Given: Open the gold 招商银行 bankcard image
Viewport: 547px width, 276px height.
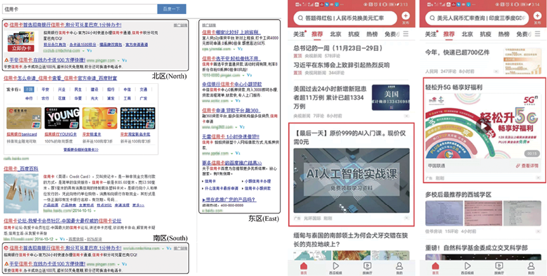Looking at the screenshot, I should [x=23, y=118].
